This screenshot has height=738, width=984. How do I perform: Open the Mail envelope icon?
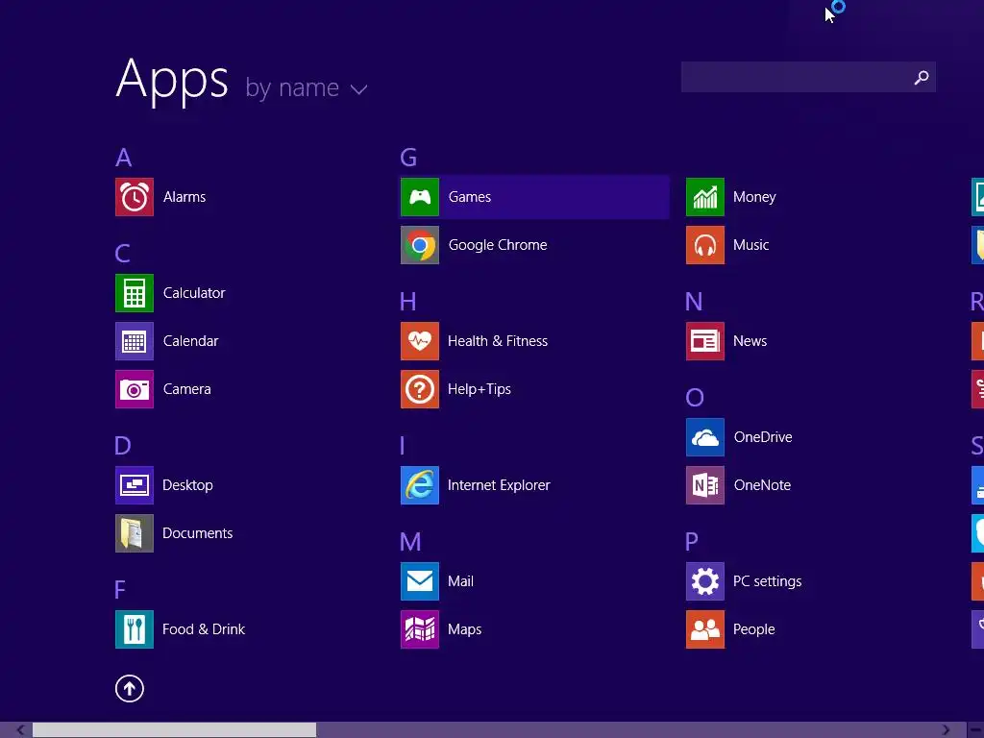(420, 581)
